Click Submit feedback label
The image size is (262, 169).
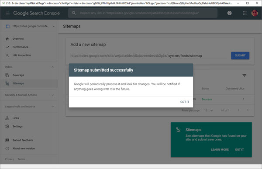[x=23, y=140]
